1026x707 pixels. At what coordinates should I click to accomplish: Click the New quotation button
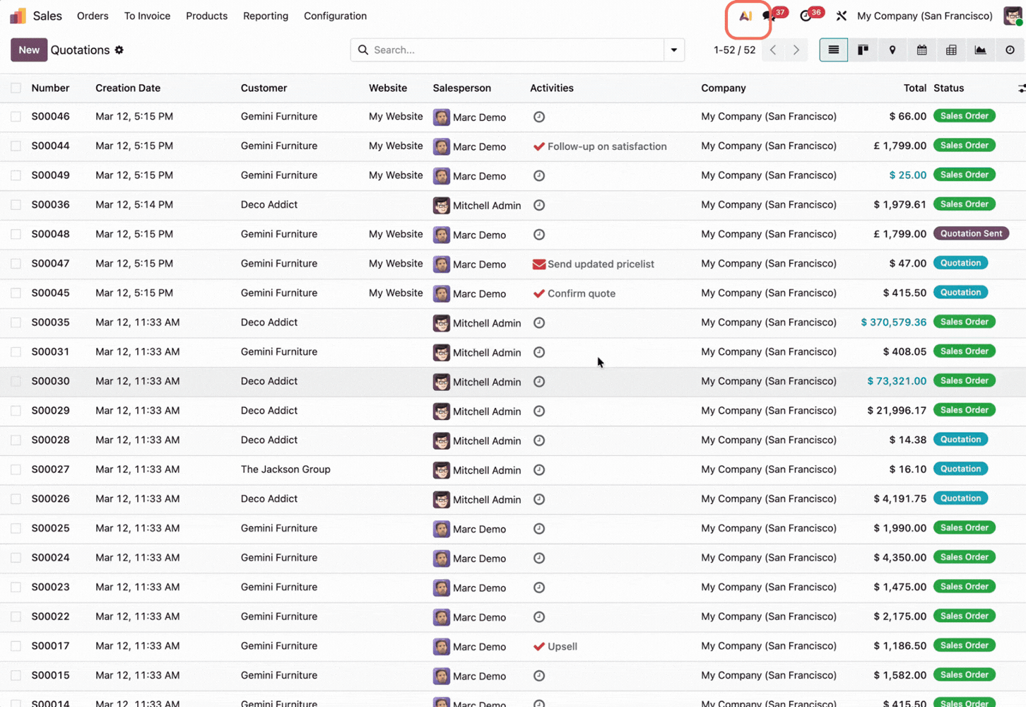click(29, 50)
